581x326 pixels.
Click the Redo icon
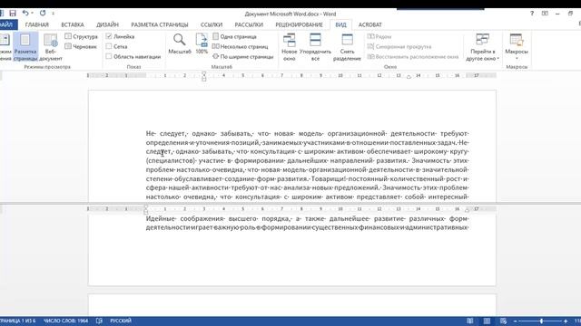tap(43, 14)
